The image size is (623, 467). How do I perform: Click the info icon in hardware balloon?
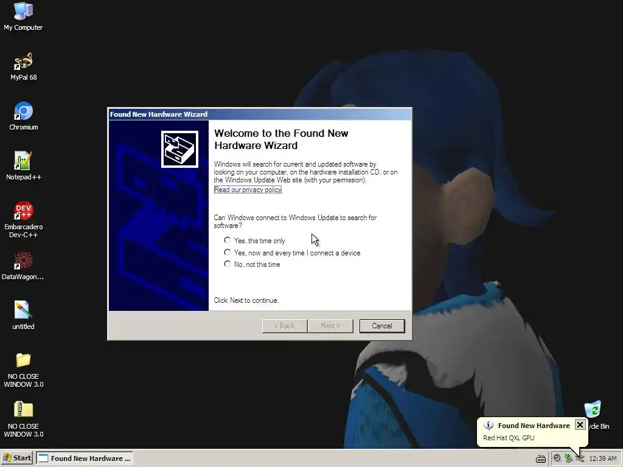pos(489,426)
